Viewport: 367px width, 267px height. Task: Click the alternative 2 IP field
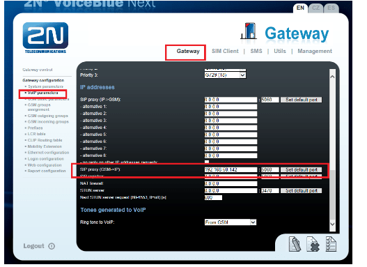231,114
